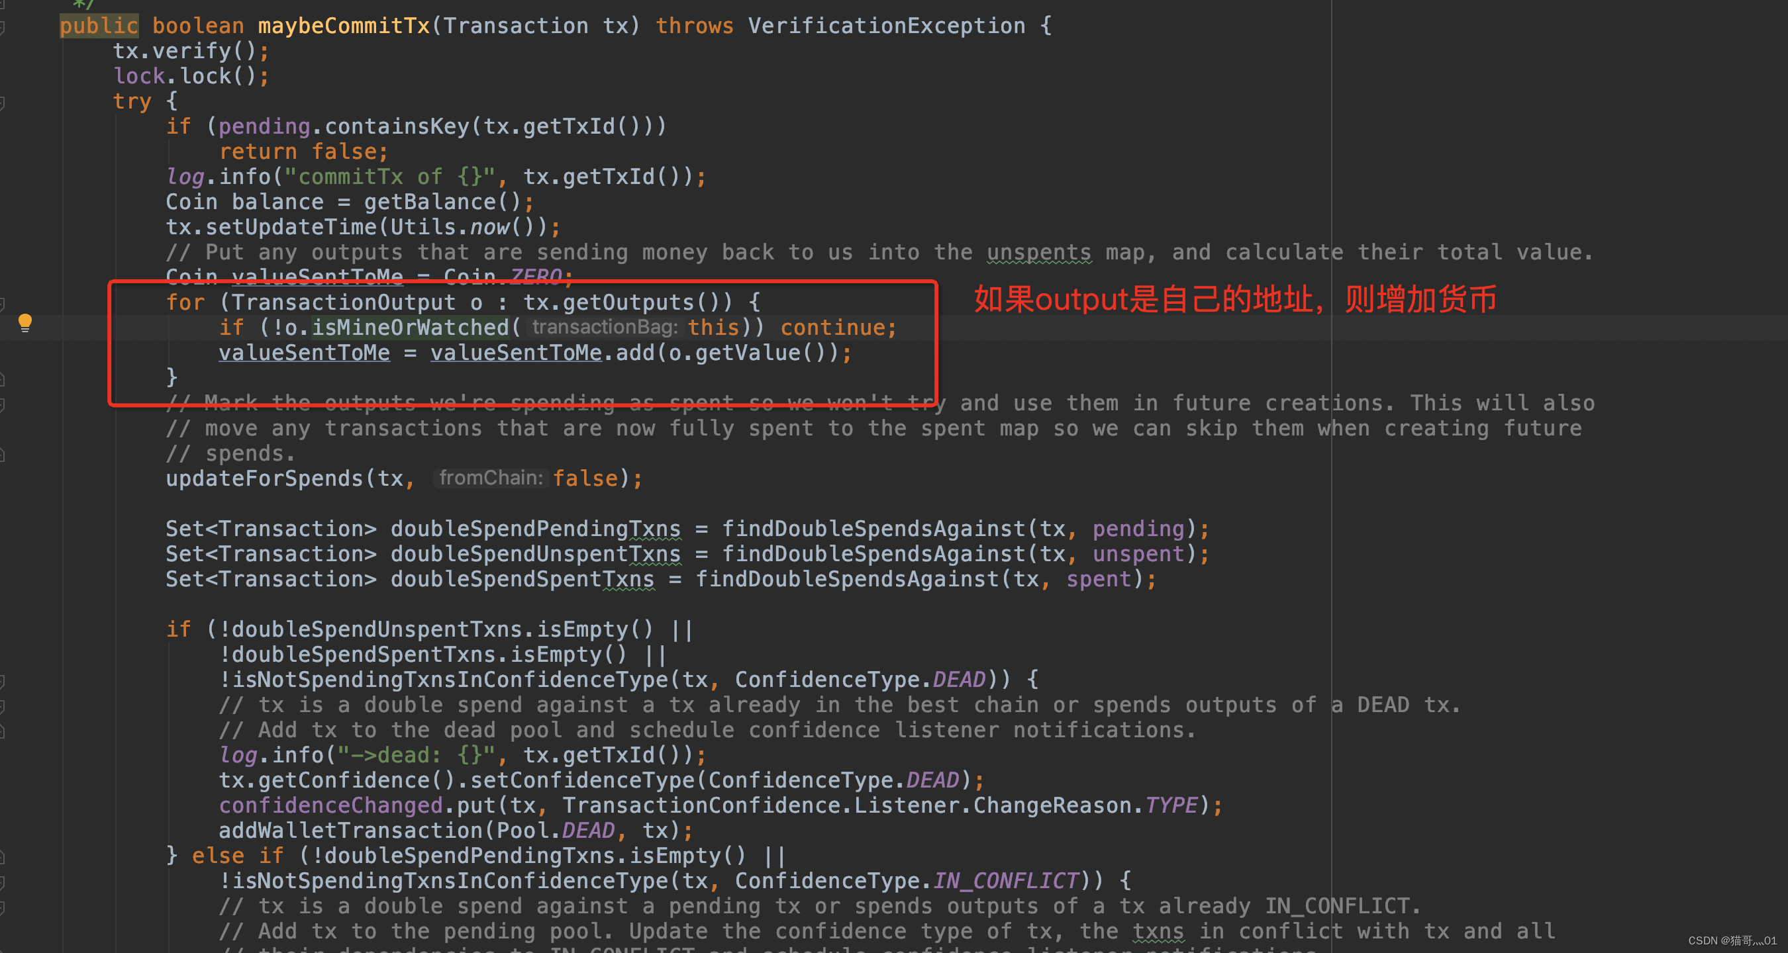
Task: Click fold marker beside the '} else if' line
Action: [2, 857]
